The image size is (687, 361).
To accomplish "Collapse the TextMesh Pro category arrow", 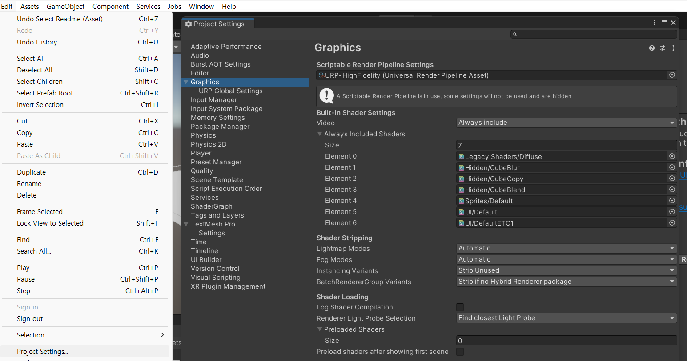I will click(186, 224).
